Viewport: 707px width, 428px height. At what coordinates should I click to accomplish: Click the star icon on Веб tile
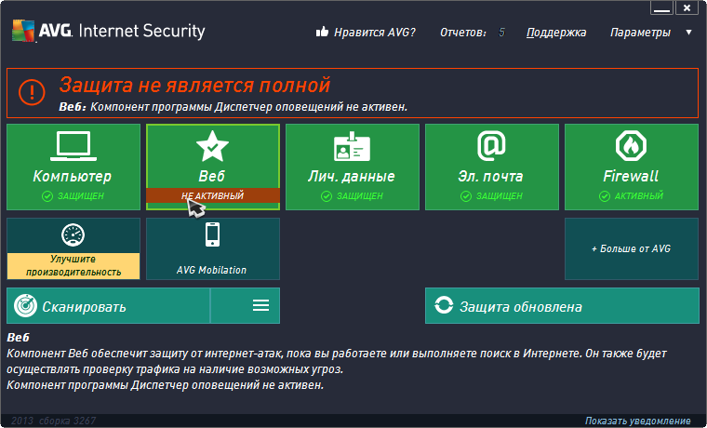click(x=212, y=146)
